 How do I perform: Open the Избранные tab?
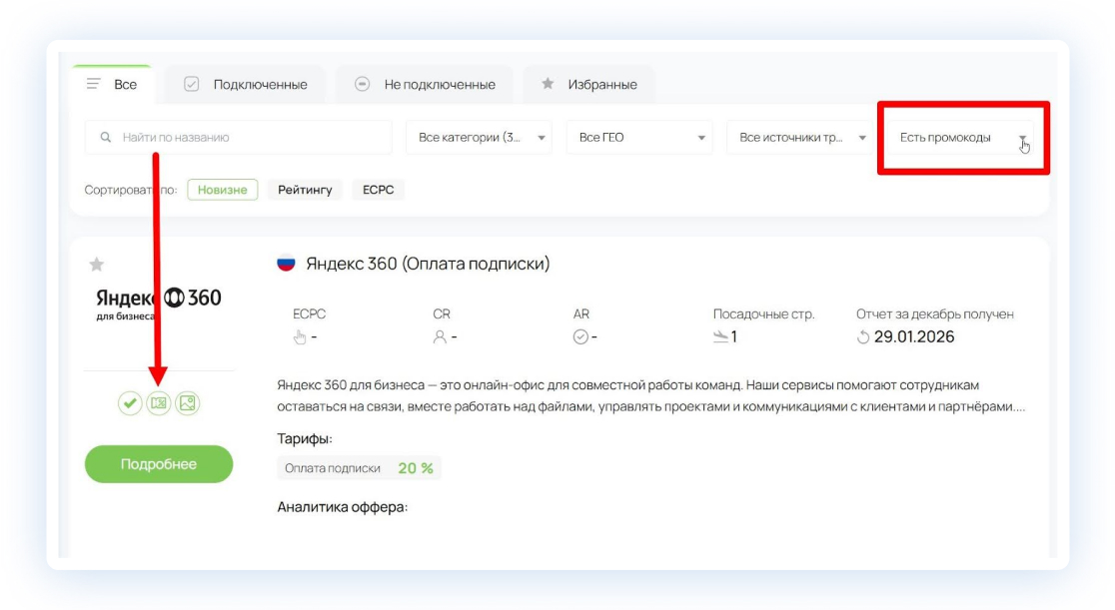tap(588, 85)
